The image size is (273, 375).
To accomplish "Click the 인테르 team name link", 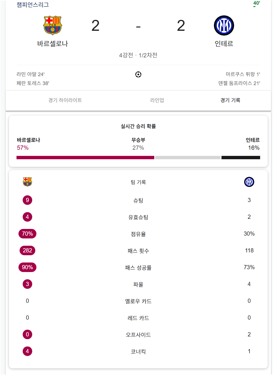I will pyautogui.click(x=224, y=44).
